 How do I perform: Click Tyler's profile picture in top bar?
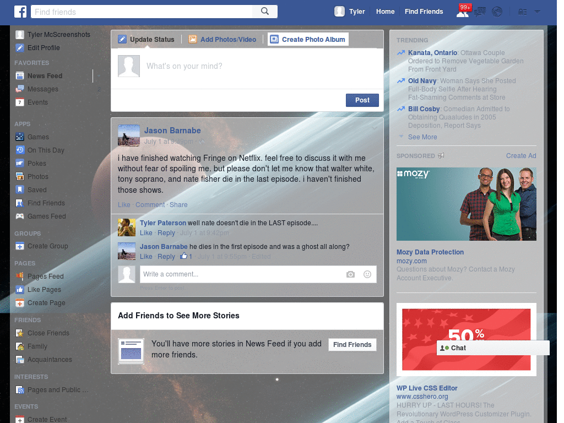(339, 12)
